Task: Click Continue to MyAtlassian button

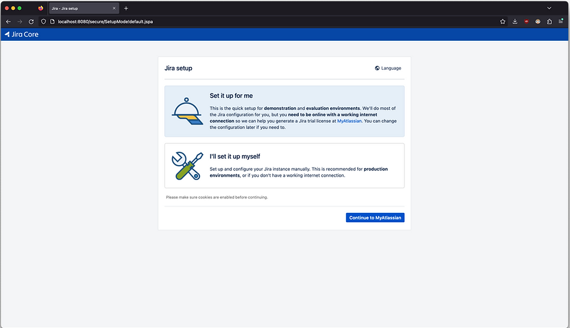Action: tap(375, 218)
